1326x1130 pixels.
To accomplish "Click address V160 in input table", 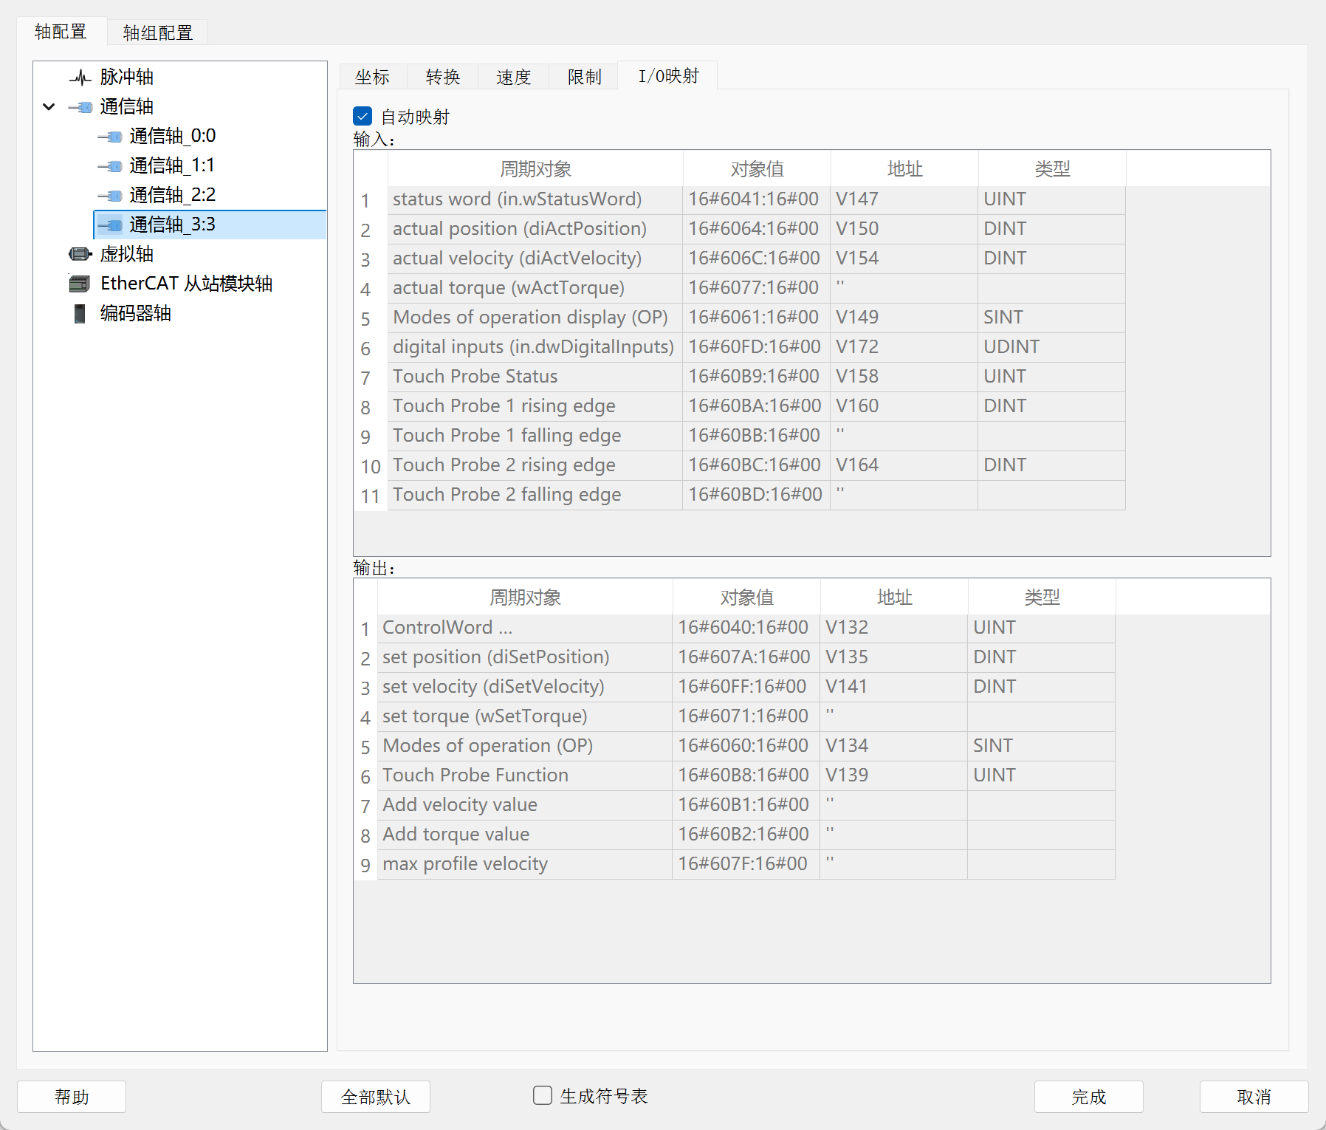I will [904, 406].
